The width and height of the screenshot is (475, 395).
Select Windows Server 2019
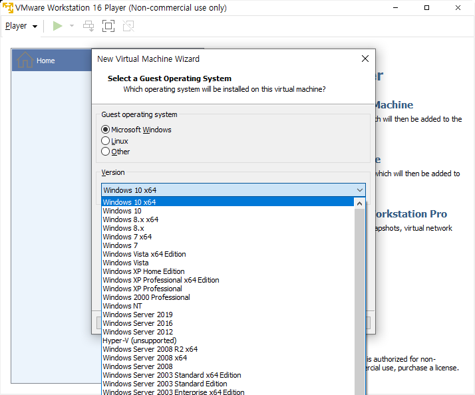coord(228,315)
